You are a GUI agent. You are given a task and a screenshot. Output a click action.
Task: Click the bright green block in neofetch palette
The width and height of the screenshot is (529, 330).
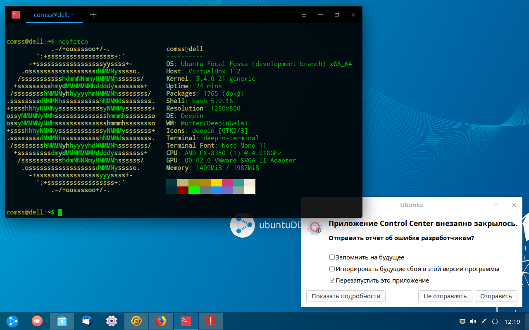pyautogui.click(x=194, y=190)
